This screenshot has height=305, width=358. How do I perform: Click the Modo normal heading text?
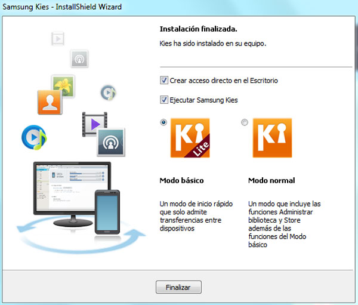[271, 180]
